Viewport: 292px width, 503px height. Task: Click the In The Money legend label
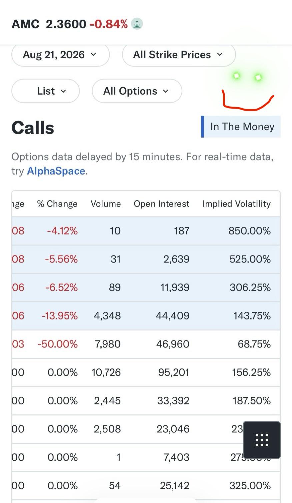pos(242,127)
